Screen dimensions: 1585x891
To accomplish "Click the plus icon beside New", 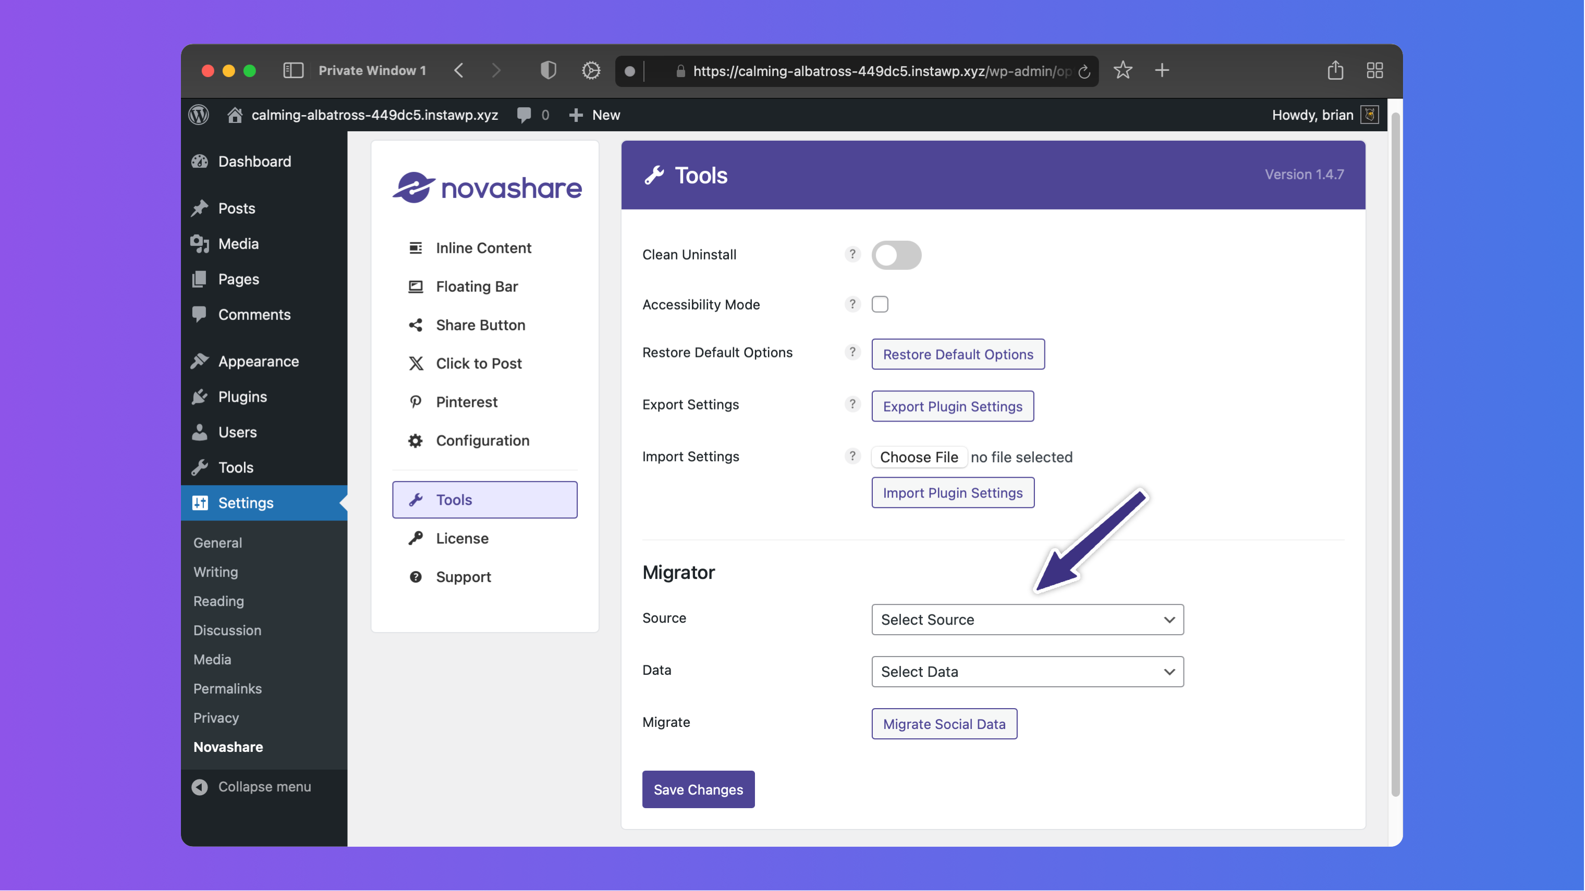I will (576, 115).
